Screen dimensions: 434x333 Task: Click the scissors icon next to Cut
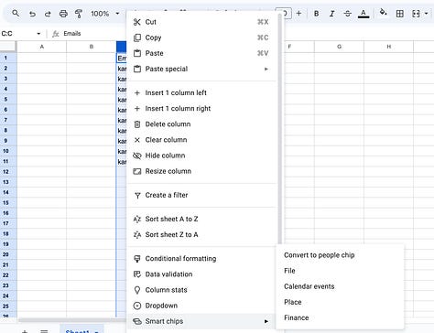[x=137, y=22]
